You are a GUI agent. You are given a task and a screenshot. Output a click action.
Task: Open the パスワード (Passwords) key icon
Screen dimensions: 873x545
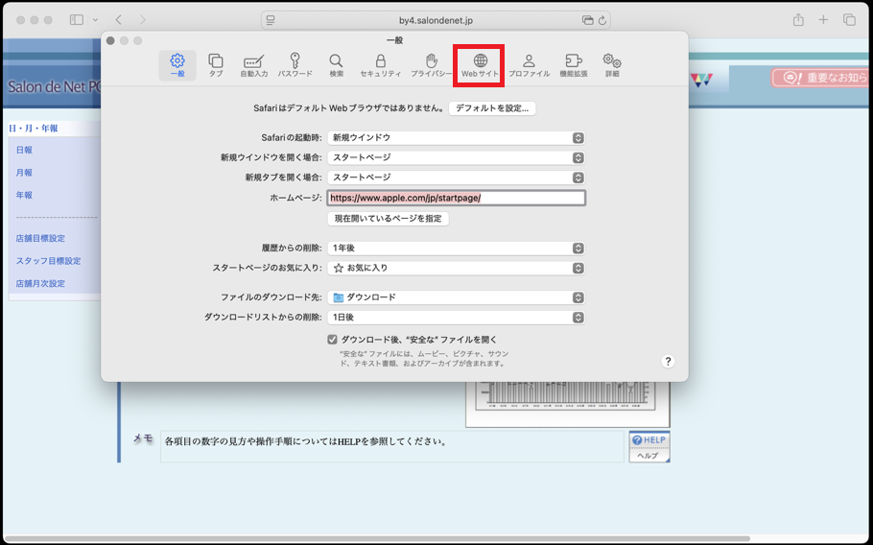point(295,64)
